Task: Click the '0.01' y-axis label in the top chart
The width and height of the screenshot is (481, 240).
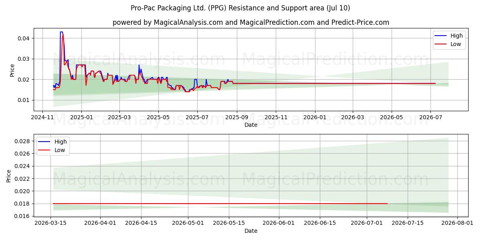Action: click(x=24, y=100)
